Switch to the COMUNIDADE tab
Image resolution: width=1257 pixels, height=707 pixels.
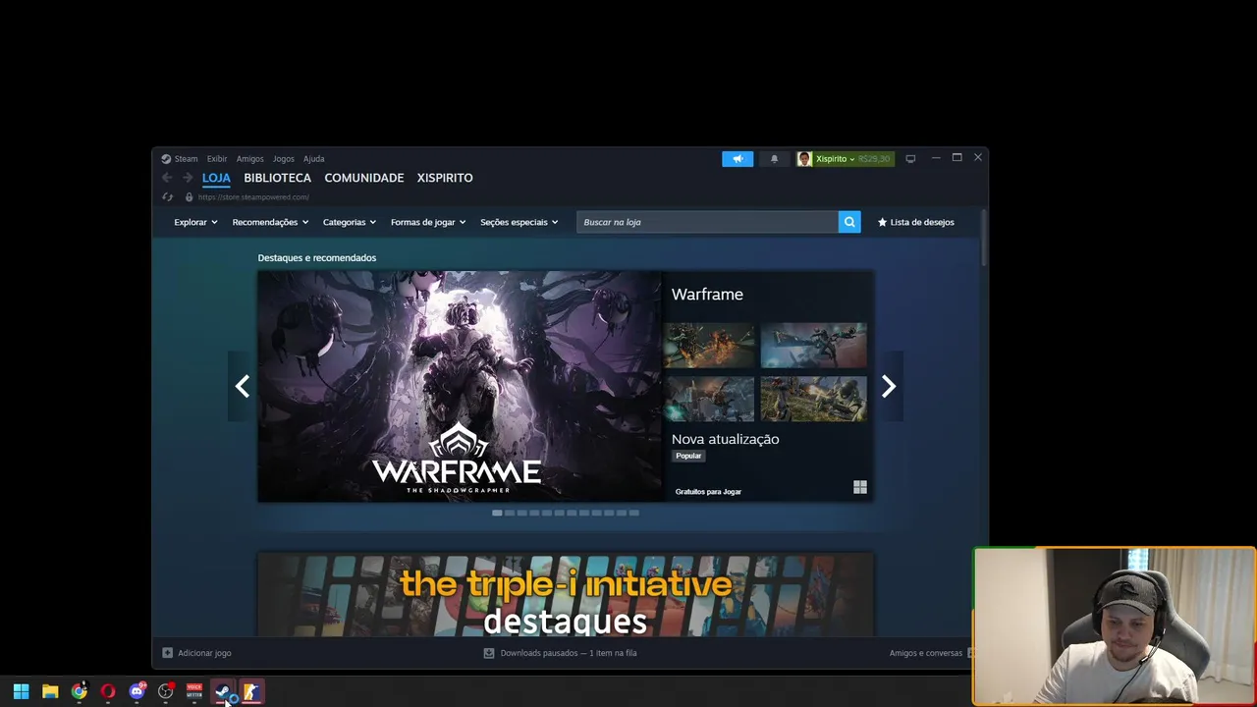pos(364,178)
